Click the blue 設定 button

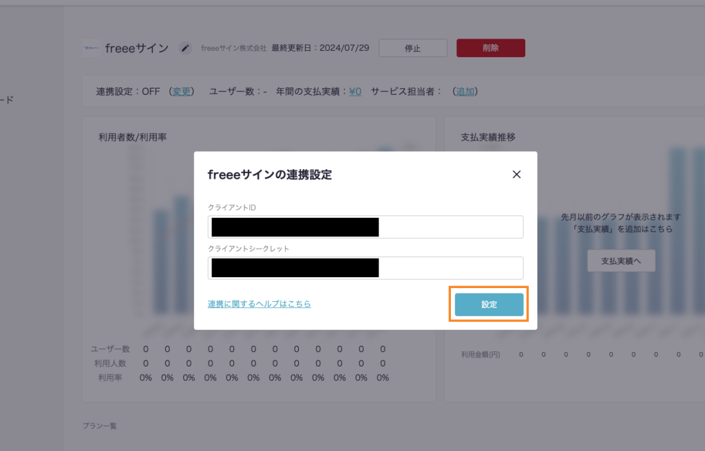click(489, 305)
